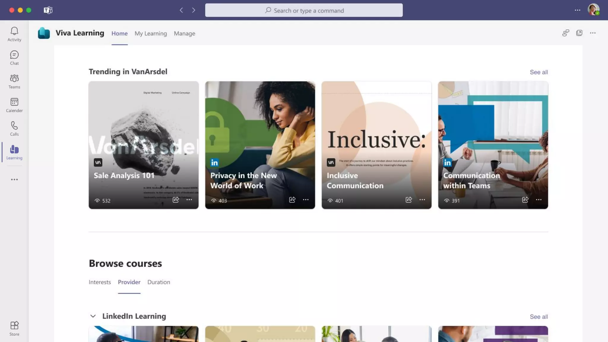Click See all for Trending in VanArsdel
Screen dimensions: 608x342
point(539,72)
